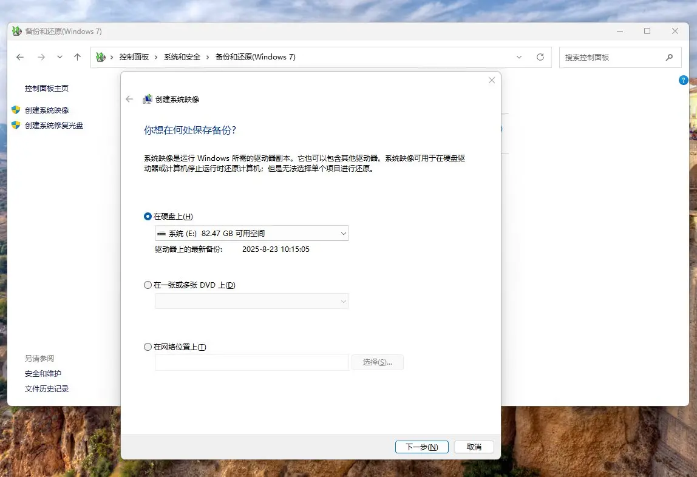The height and width of the screenshot is (477, 697).
Task: Click the address bar Control Panel icon
Action: tap(101, 57)
